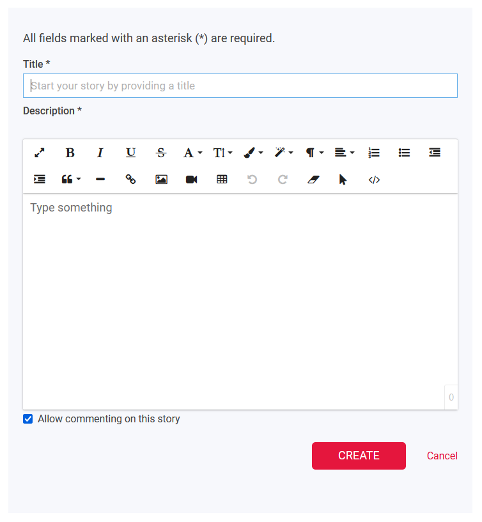Viewport: 482px width, 522px height.
Task: Open the font size dropdown
Action: [x=222, y=153]
